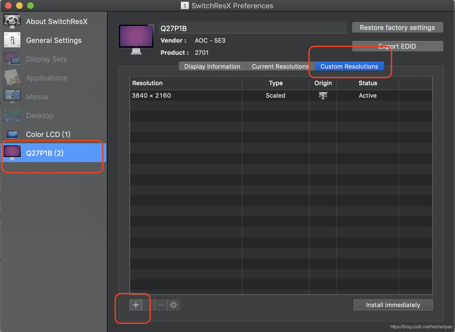This screenshot has width=455, height=332.
Task: Click the minus button to remove resolution
Action: tap(161, 305)
